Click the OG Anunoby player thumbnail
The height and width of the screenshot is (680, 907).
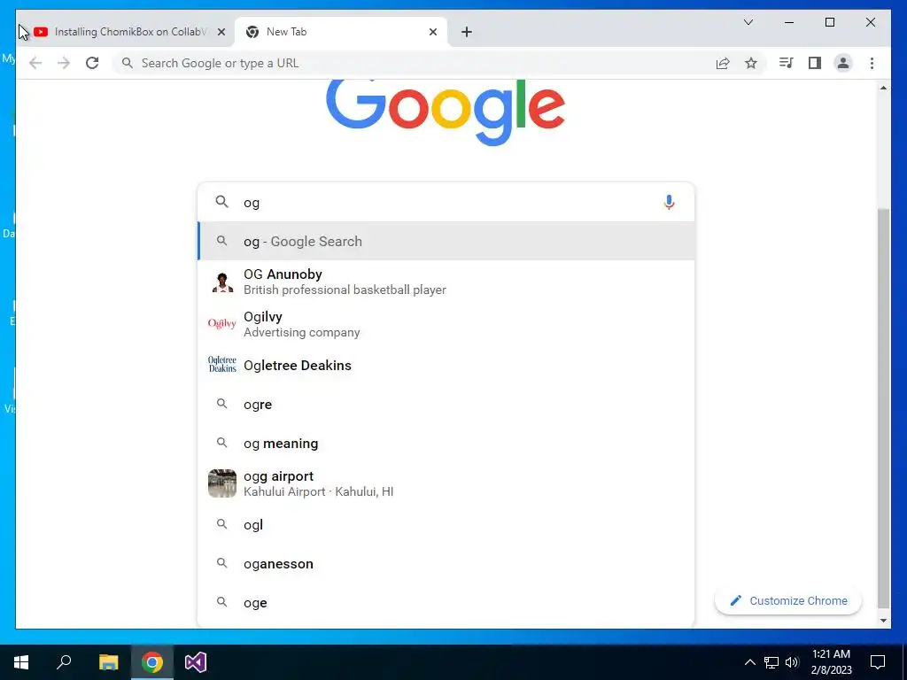click(222, 282)
